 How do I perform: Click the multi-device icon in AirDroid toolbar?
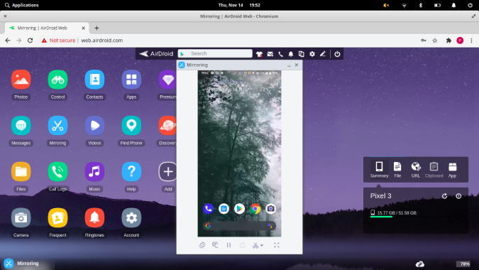point(301,54)
